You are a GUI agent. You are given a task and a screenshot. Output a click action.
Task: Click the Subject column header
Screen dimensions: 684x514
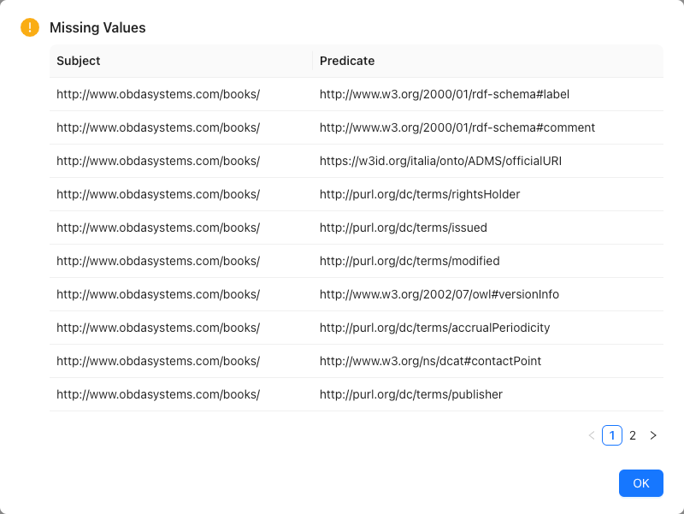click(x=78, y=61)
